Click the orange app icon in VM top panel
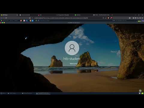Viewport: 144px width, 108px height. (30, 21)
